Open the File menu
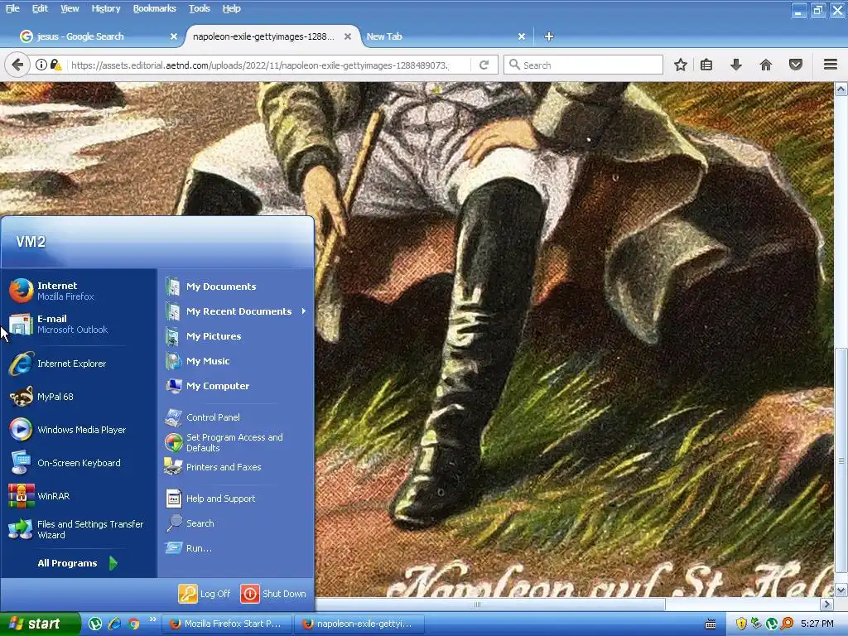The image size is (848, 636). pos(12,8)
